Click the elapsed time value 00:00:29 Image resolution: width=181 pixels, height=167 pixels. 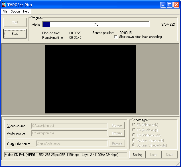pyautogui.click(x=75, y=33)
